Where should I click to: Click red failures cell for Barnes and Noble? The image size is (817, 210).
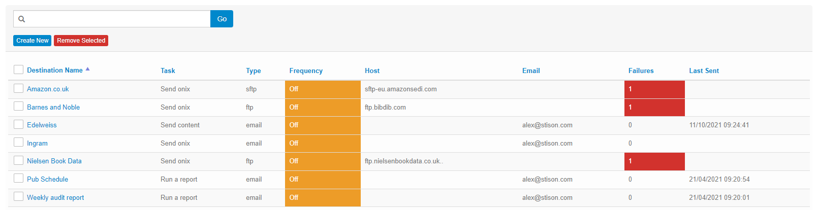click(654, 108)
